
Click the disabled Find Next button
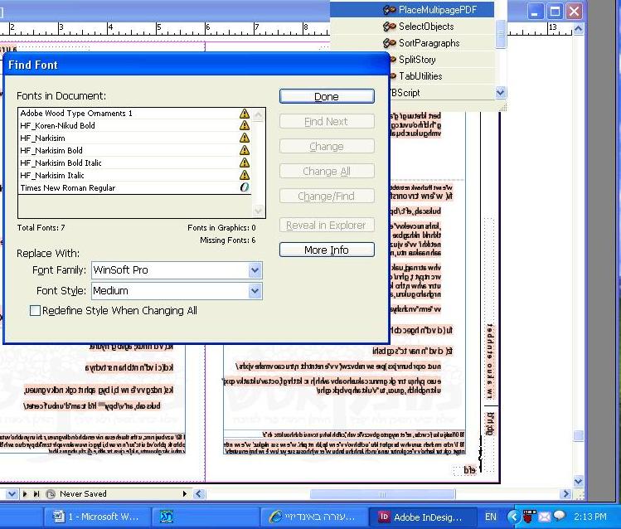pos(327,122)
